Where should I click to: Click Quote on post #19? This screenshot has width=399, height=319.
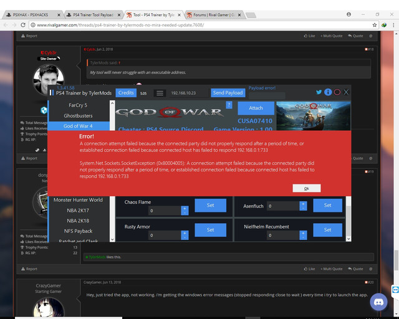pos(355,269)
